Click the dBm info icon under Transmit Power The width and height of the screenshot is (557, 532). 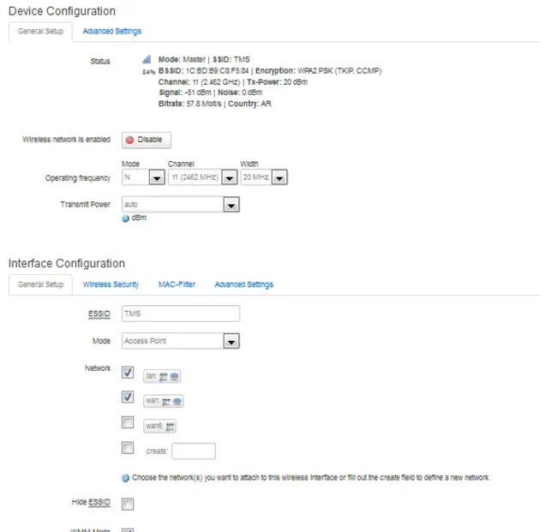[126, 218]
